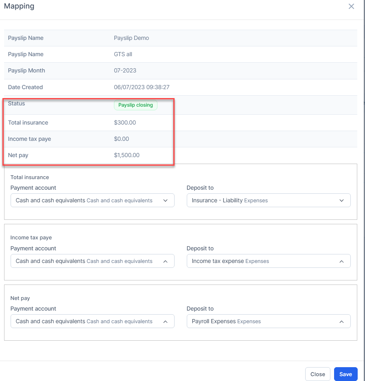Click the Close button at the bottom
The height and width of the screenshot is (381, 365).
tap(318, 374)
